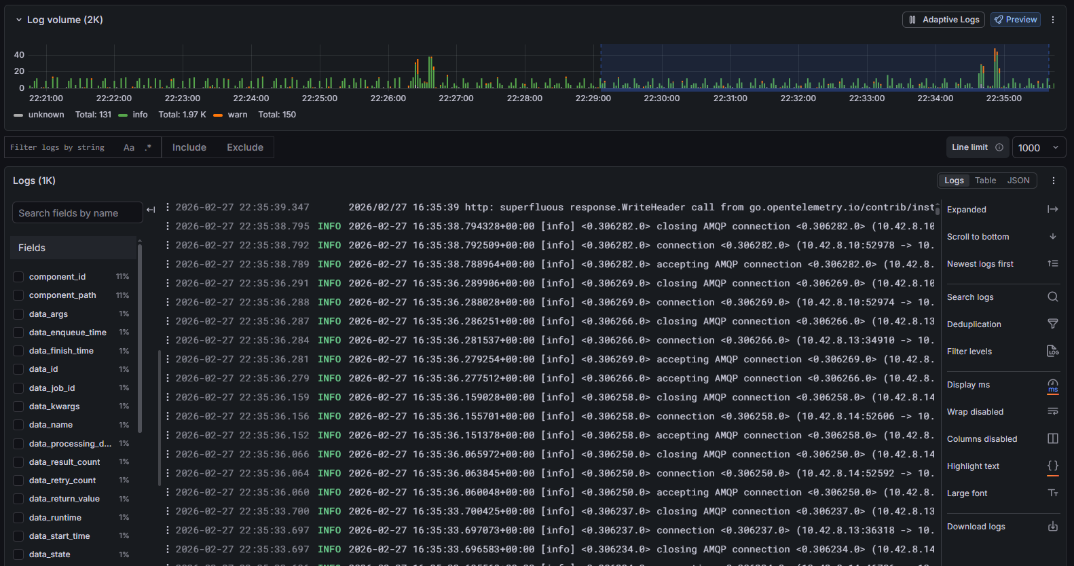Check the component_id field
The width and height of the screenshot is (1074, 566).
pos(18,277)
